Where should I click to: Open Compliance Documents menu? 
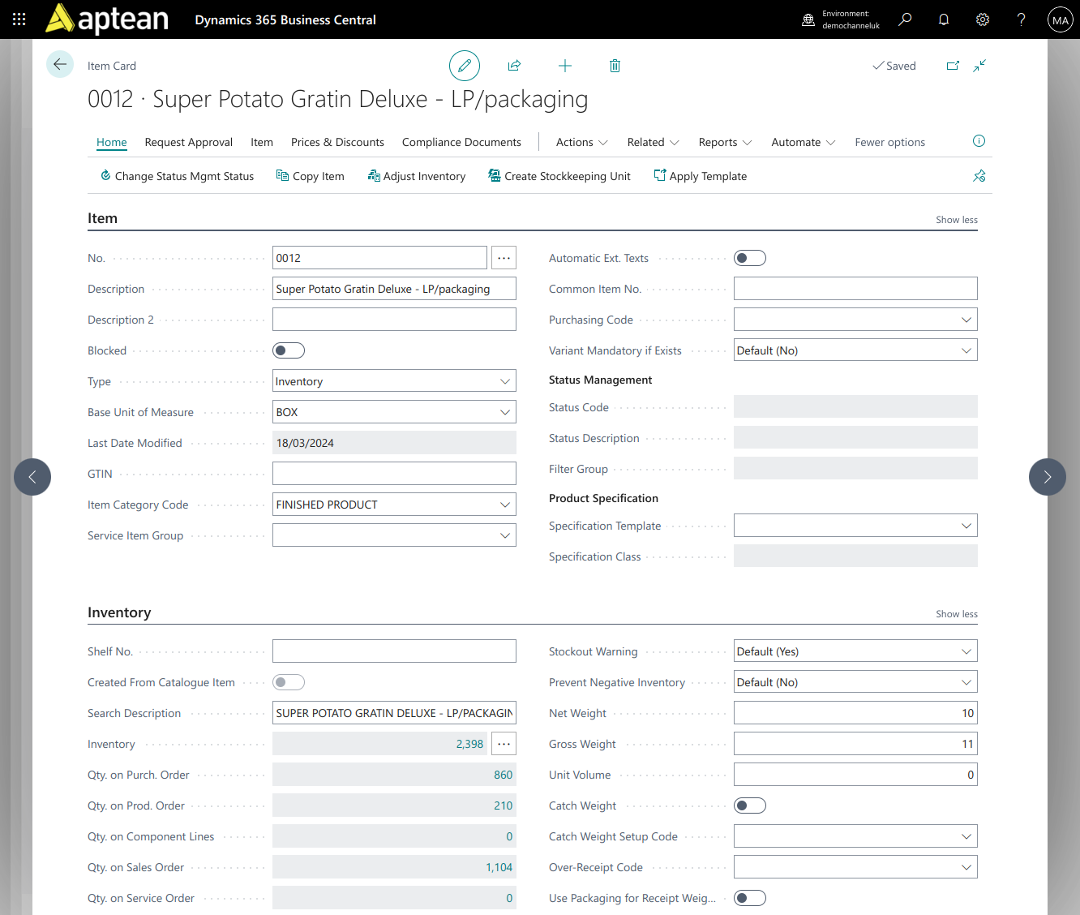[x=461, y=142]
